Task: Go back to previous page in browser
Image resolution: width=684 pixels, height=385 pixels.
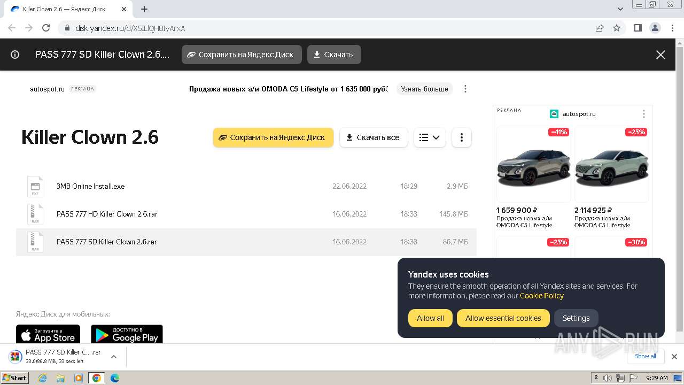Action: point(12,28)
